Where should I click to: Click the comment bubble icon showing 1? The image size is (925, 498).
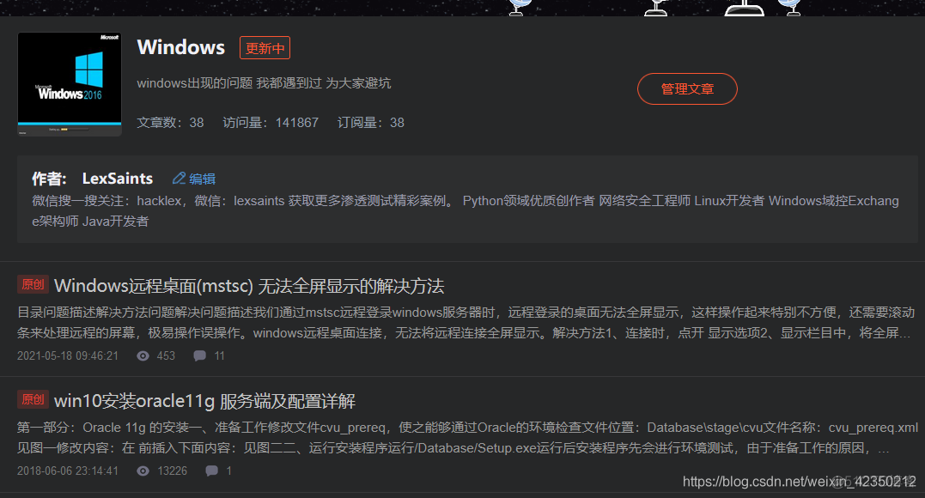pos(212,471)
